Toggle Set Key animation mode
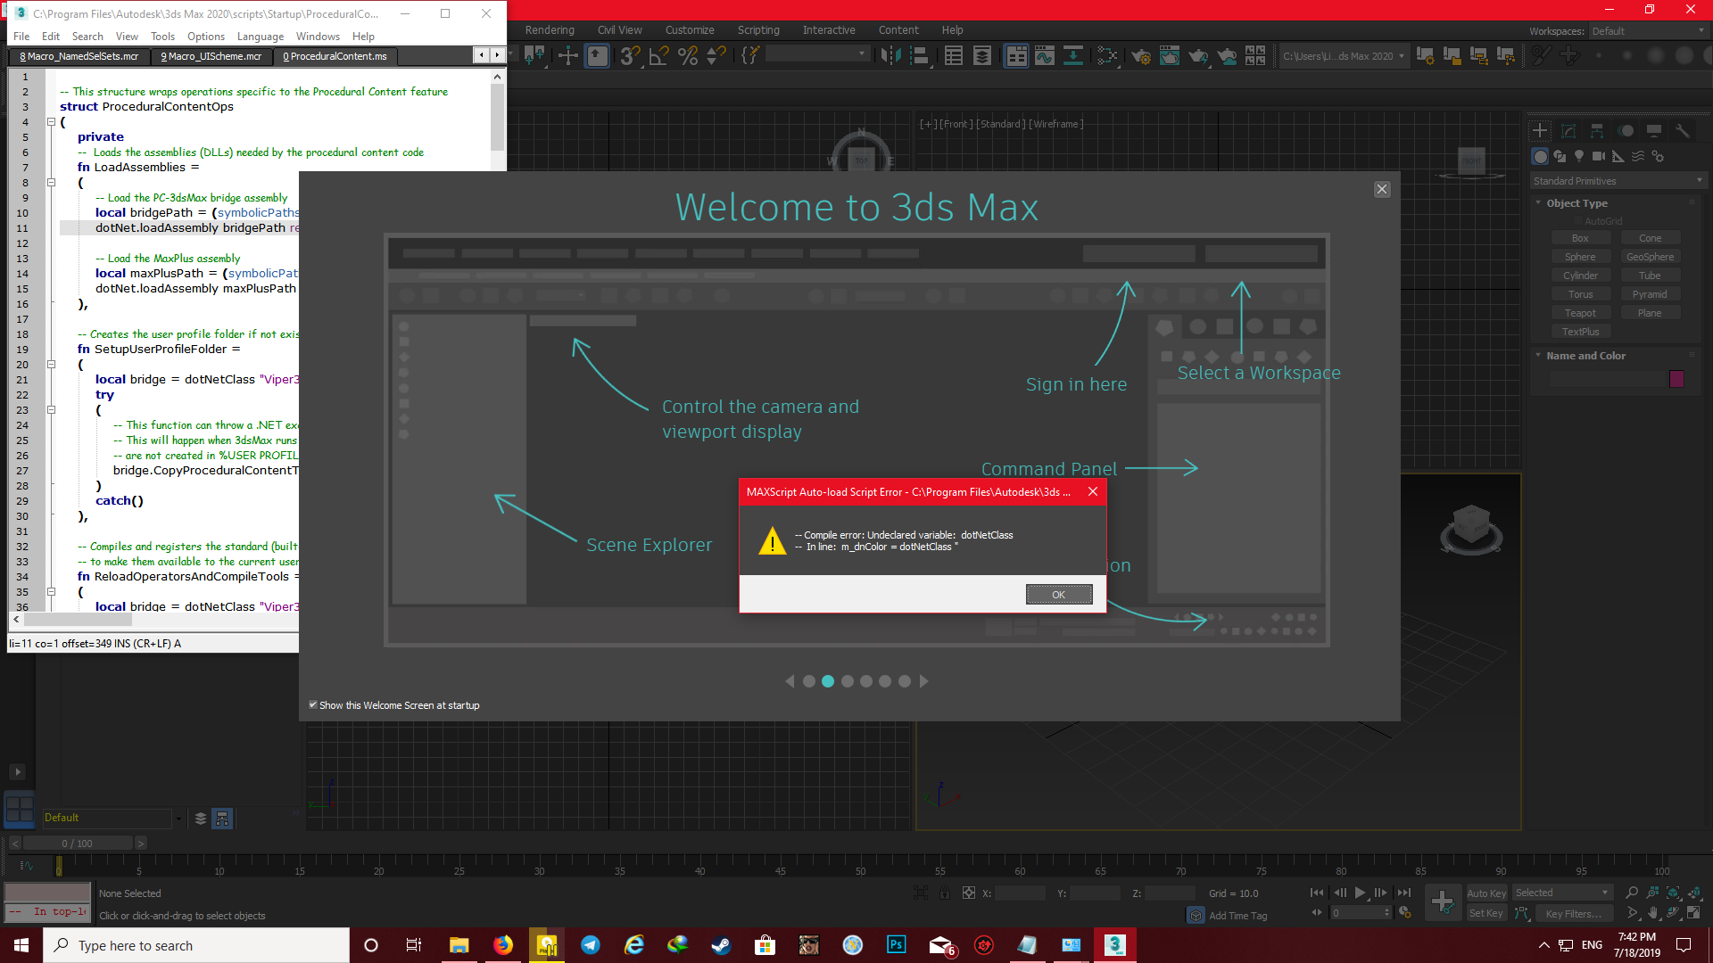This screenshot has width=1713, height=963. [1486, 913]
